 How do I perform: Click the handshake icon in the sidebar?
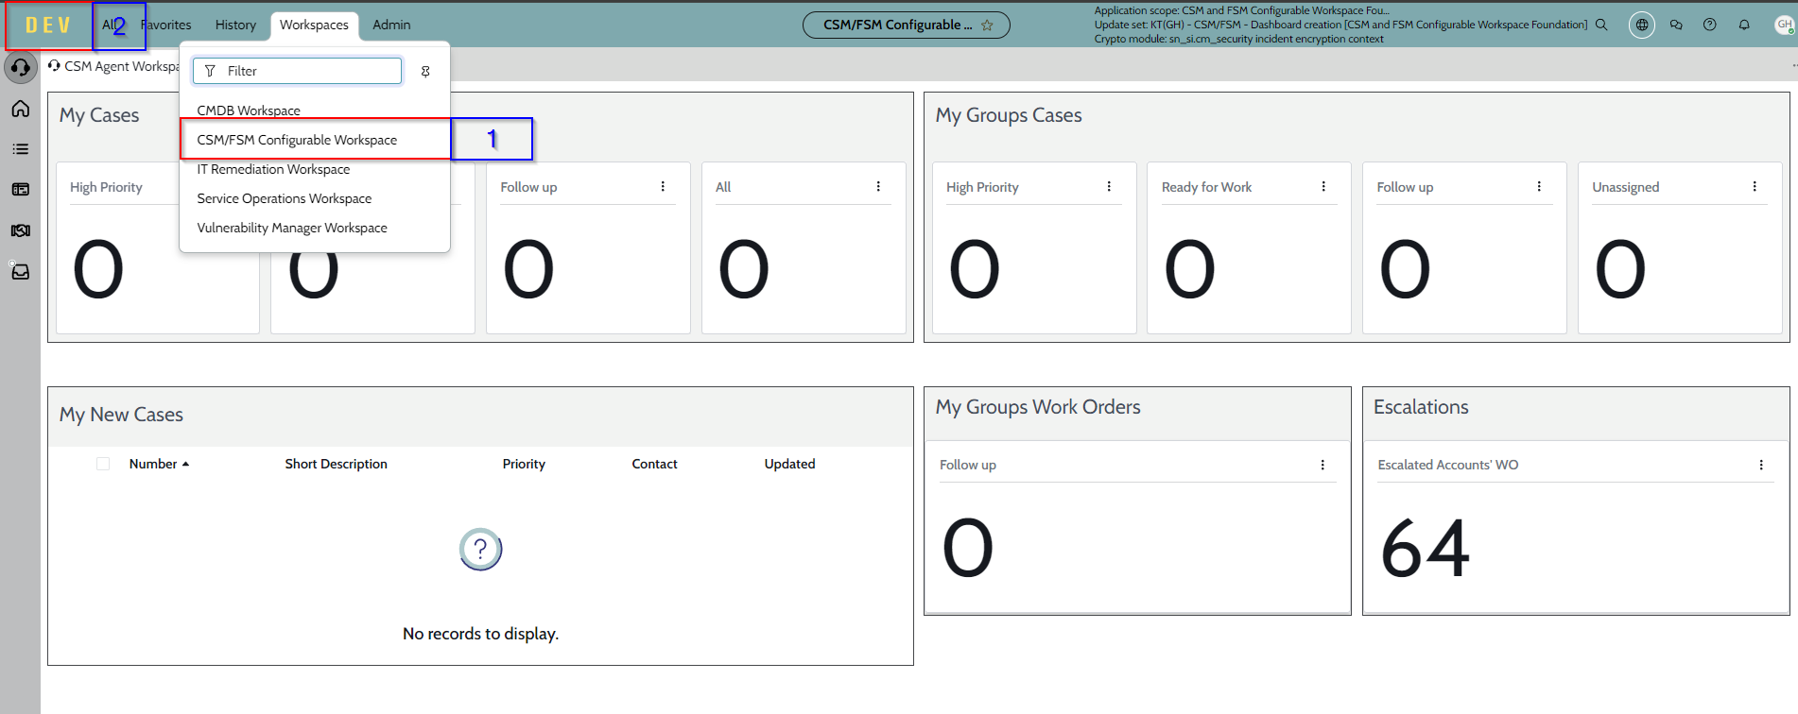(21, 230)
